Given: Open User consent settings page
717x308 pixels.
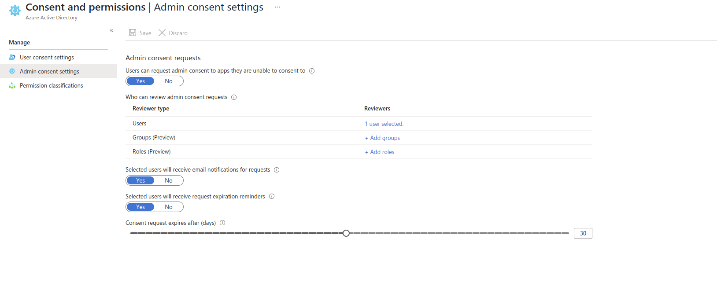Looking at the screenshot, I should 47,58.
